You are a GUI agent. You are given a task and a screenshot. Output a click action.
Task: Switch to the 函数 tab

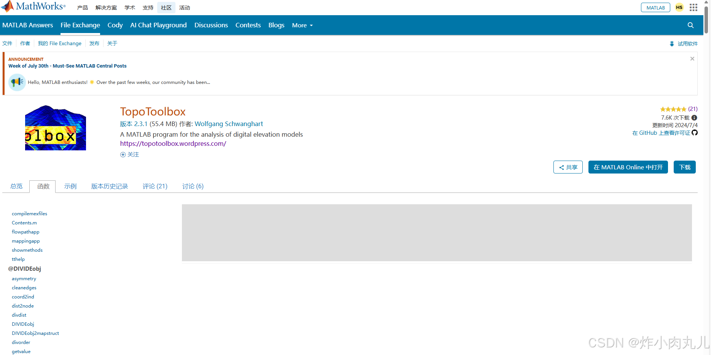pyautogui.click(x=43, y=186)
